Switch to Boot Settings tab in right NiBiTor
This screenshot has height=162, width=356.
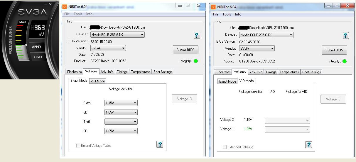coord(311,72)
